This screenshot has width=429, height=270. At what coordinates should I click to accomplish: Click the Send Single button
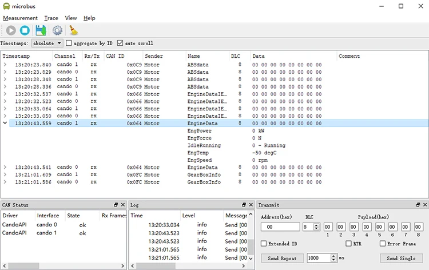(x=401, y=258)
